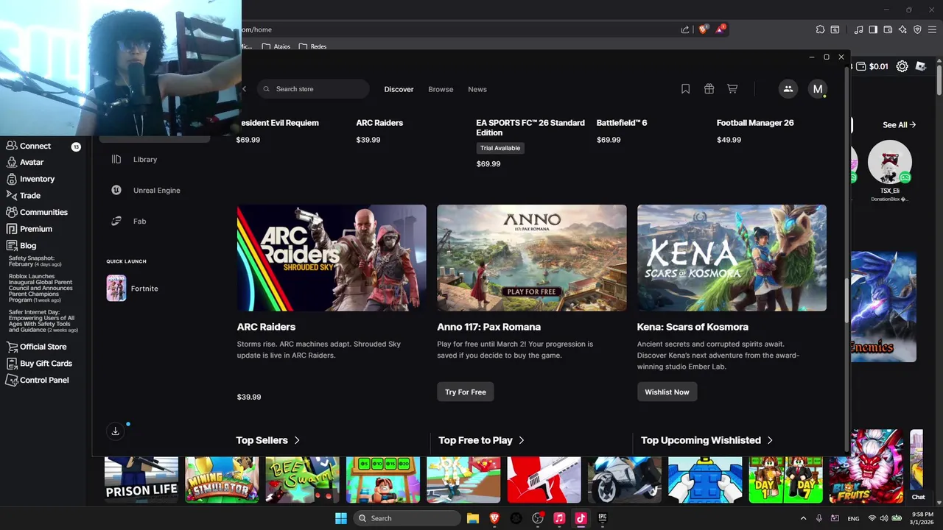Open Prison Life game tile in Roblox

click(x=141, y=479)
